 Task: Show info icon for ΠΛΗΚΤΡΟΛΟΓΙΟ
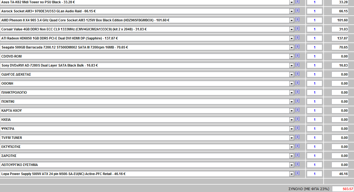[297, 92]
